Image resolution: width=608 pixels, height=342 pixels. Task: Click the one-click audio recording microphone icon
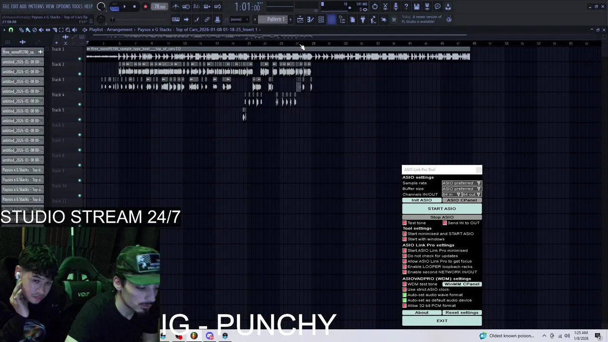(x=396, y=7)
